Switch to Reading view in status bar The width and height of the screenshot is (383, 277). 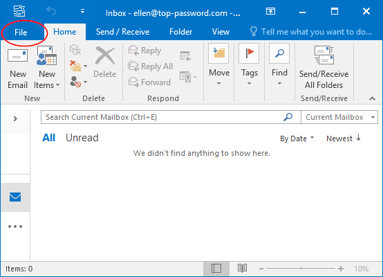[242, 269]
